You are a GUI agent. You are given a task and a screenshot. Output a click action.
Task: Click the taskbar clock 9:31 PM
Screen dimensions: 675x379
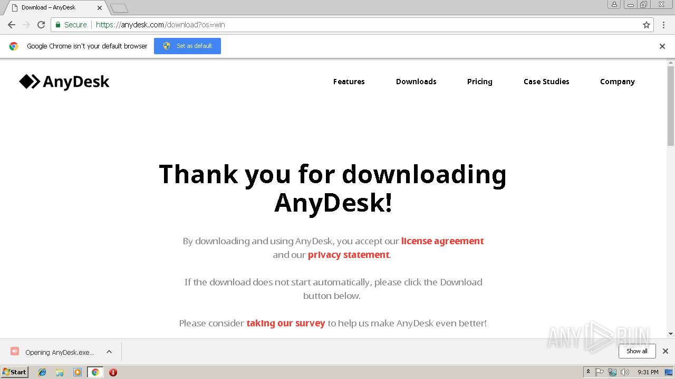click(648, 372)
